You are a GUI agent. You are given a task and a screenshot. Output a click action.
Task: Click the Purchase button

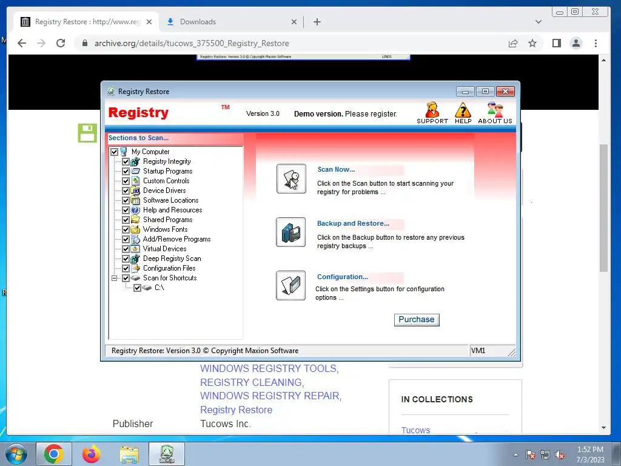417,320
